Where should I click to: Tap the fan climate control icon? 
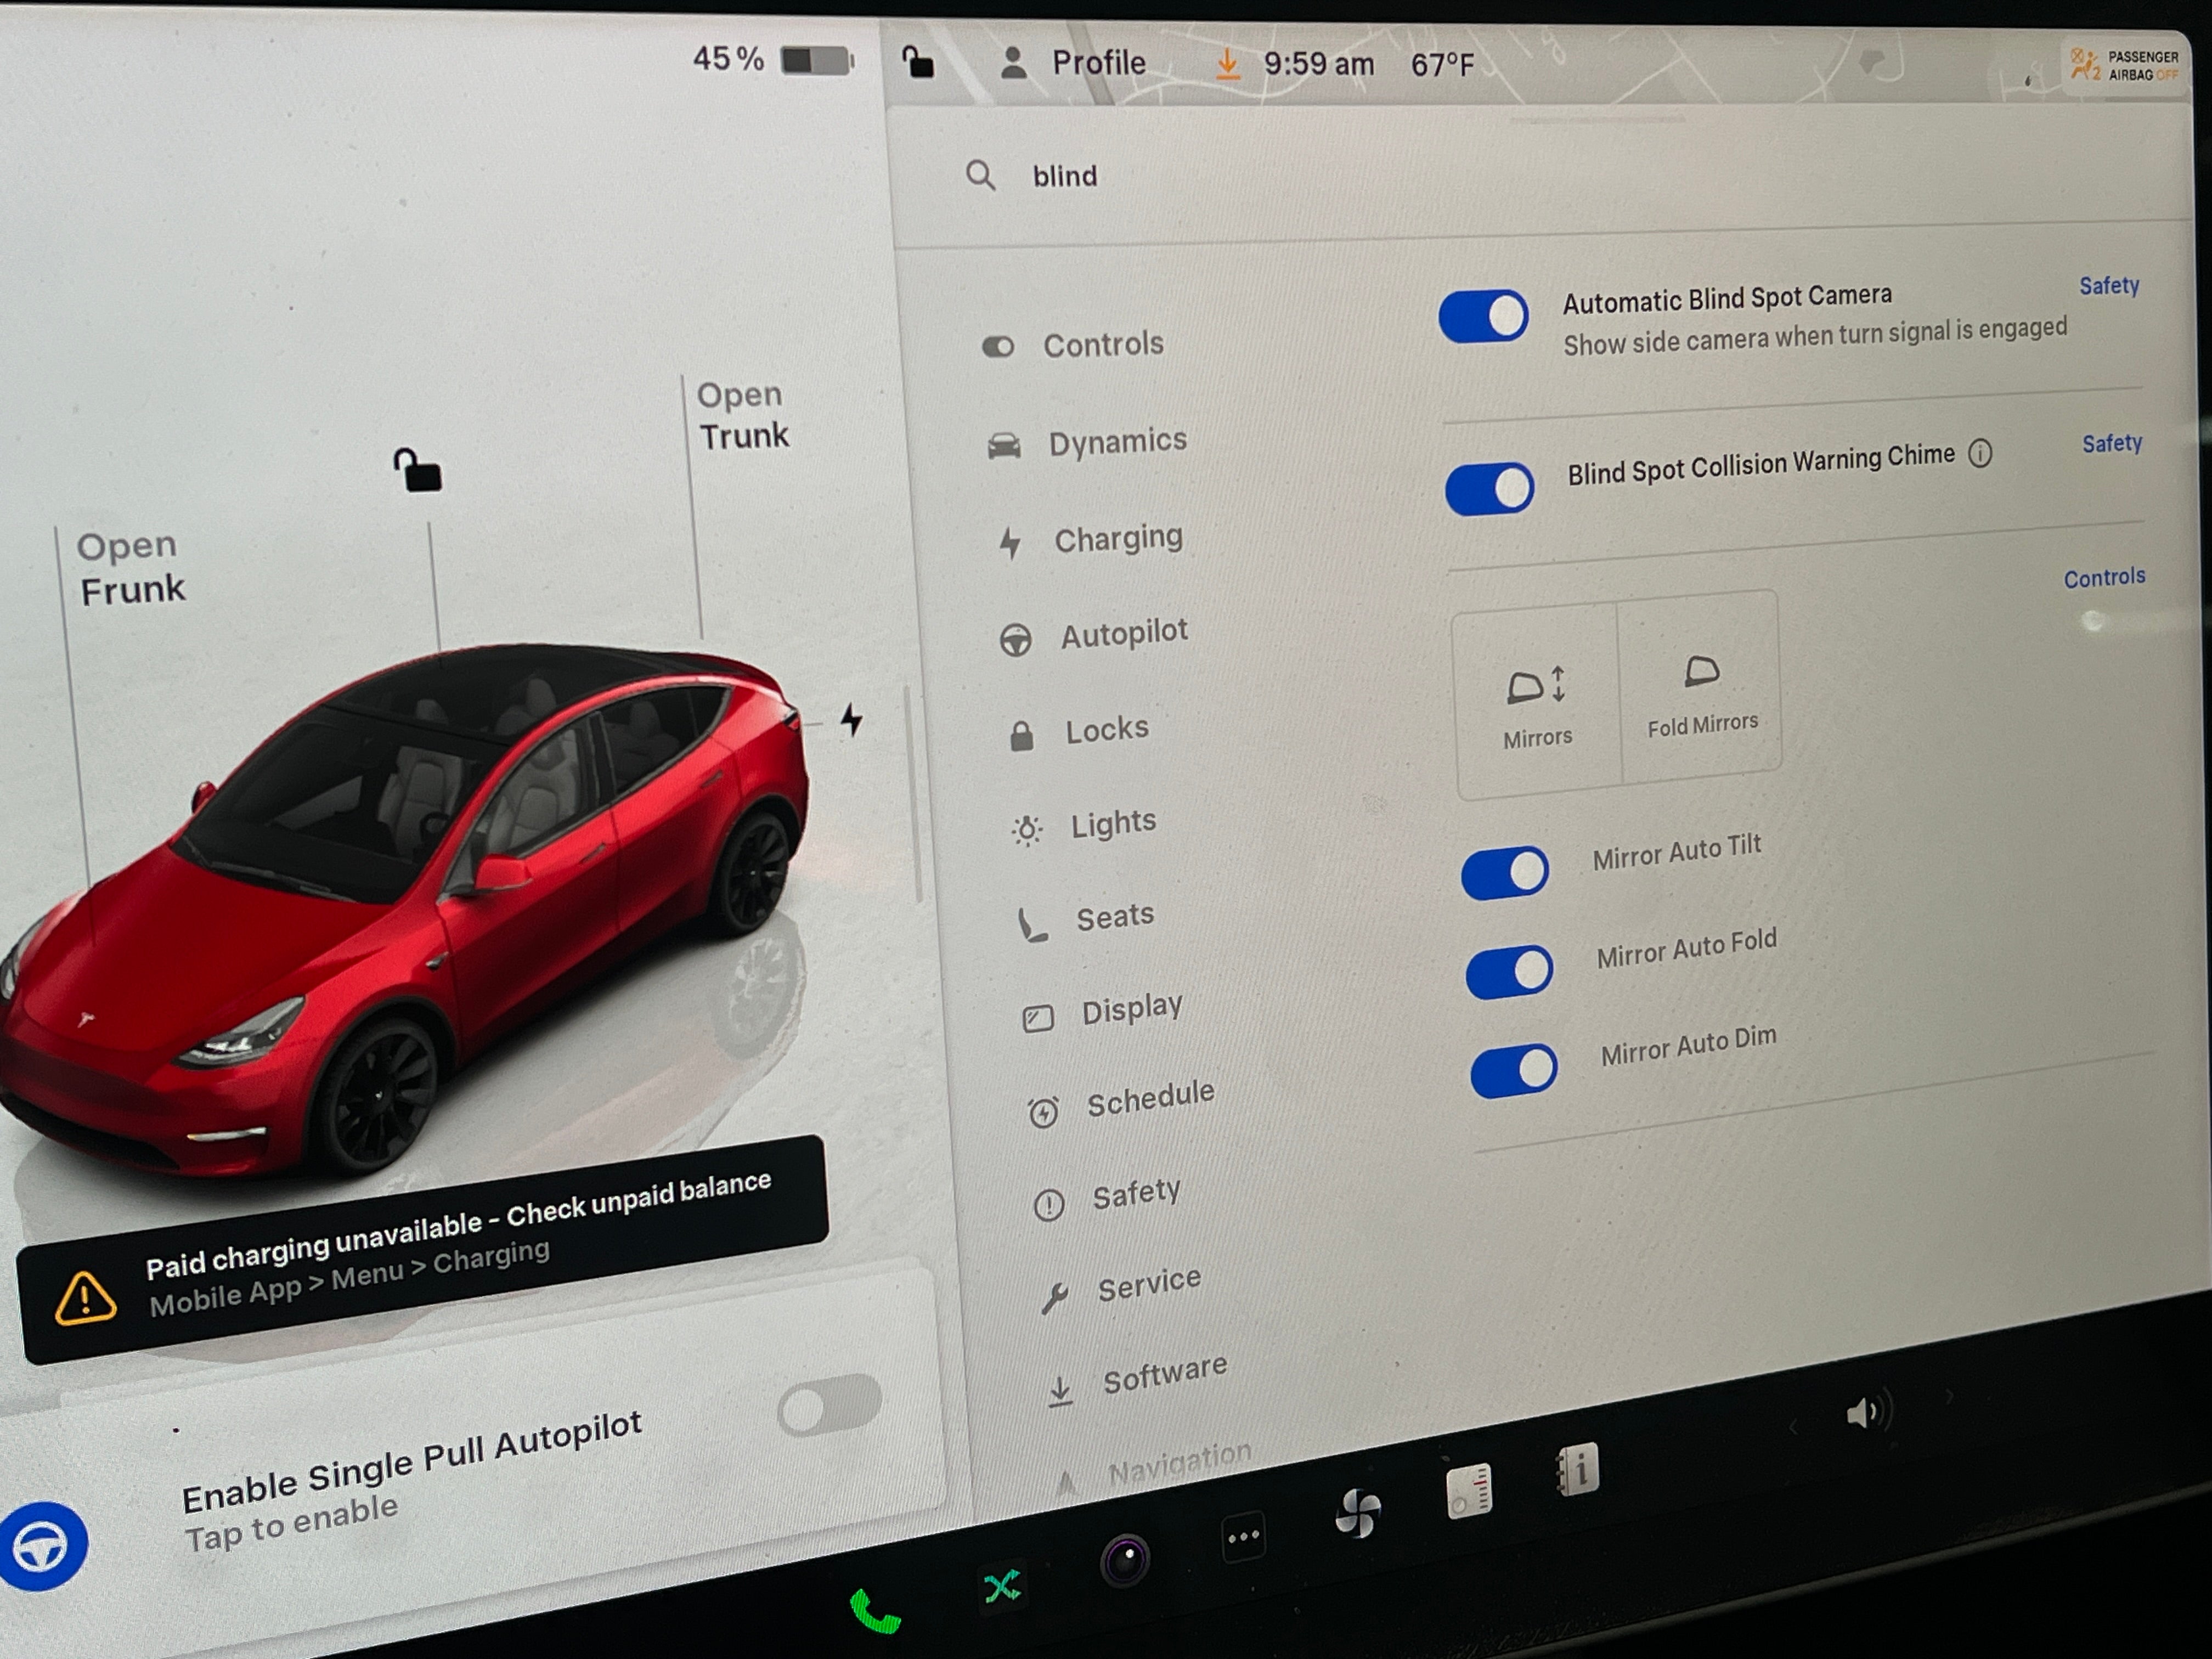(1358, 1513)
